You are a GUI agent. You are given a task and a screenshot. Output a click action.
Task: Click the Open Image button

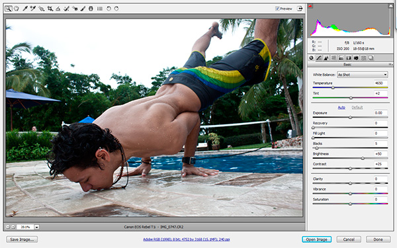[316, 239]
